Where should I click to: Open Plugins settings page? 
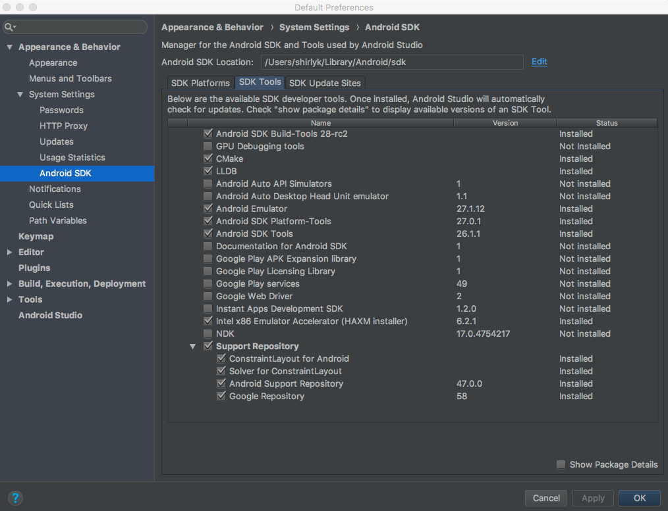click(34, 268)
